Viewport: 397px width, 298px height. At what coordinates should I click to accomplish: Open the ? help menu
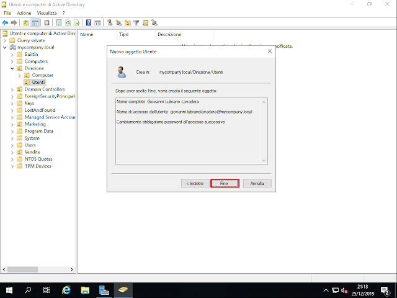coord(64,13)
